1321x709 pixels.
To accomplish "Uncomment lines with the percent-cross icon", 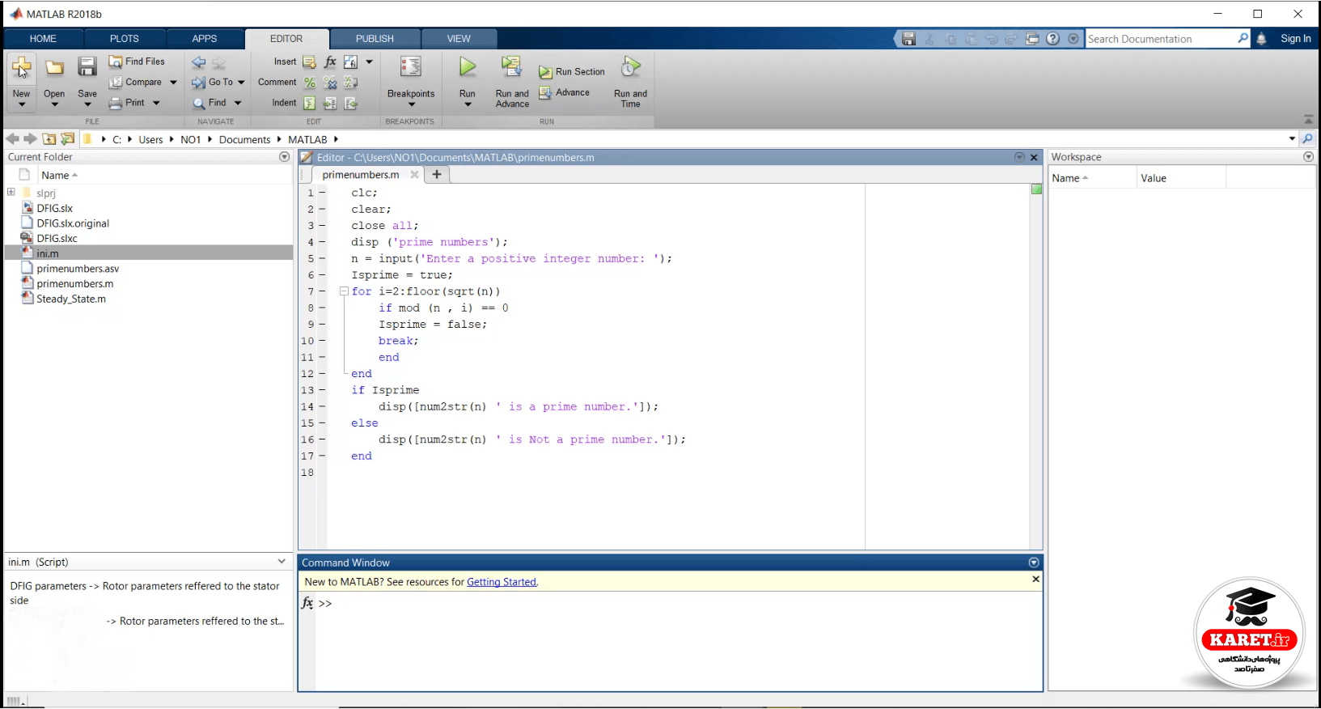I will [x=330, y=83].
